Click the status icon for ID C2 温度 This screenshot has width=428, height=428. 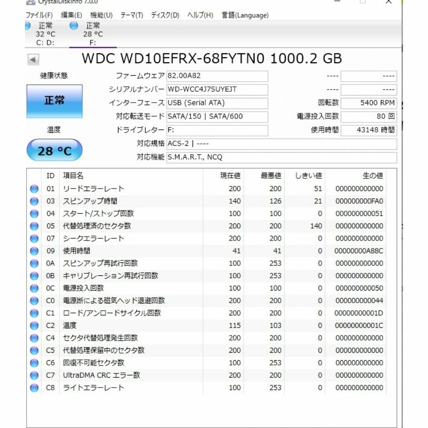(x=34, y=326)
